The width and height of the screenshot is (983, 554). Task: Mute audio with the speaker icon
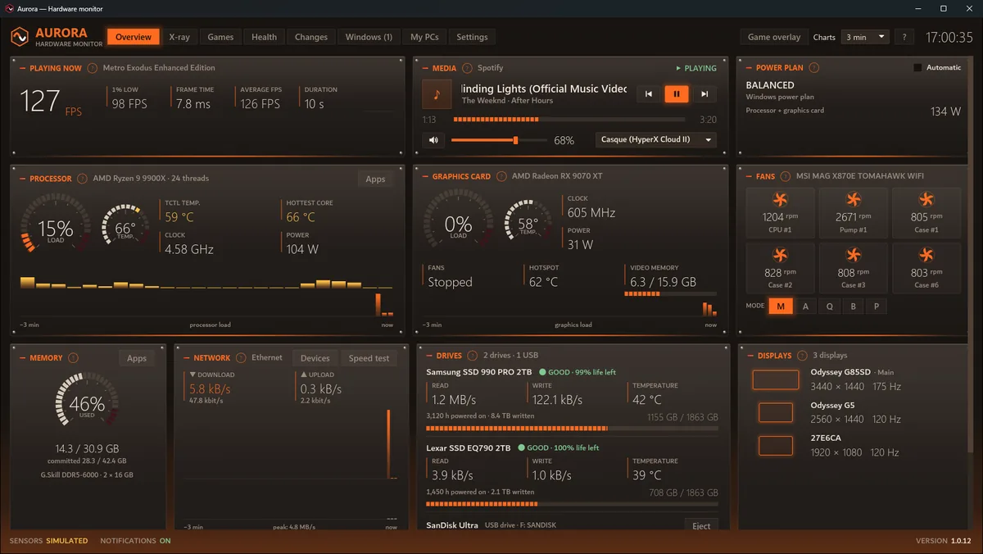(x=433, y=140)
